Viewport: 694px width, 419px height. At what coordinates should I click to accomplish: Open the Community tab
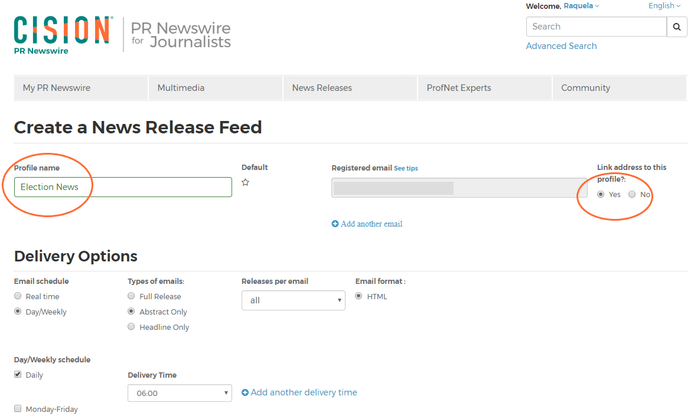click(x=620, y=88)
